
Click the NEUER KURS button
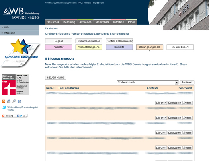click(x=55, y=78)
